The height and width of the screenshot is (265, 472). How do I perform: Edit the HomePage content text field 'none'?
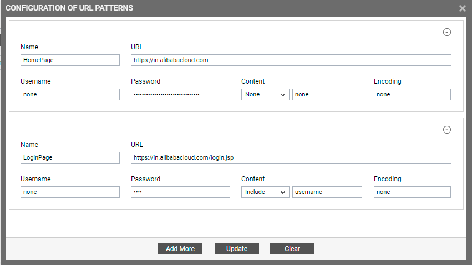327,94
